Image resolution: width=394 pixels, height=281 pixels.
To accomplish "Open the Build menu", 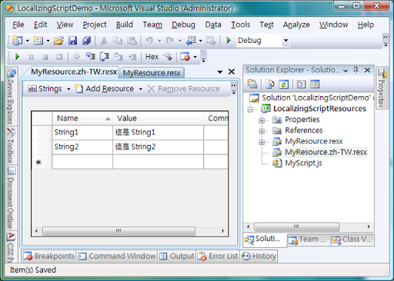I will (x=125, y=25).
